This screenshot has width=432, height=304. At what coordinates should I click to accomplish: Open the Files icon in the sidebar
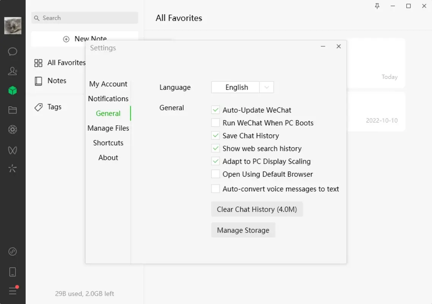(x=13, y=110)
